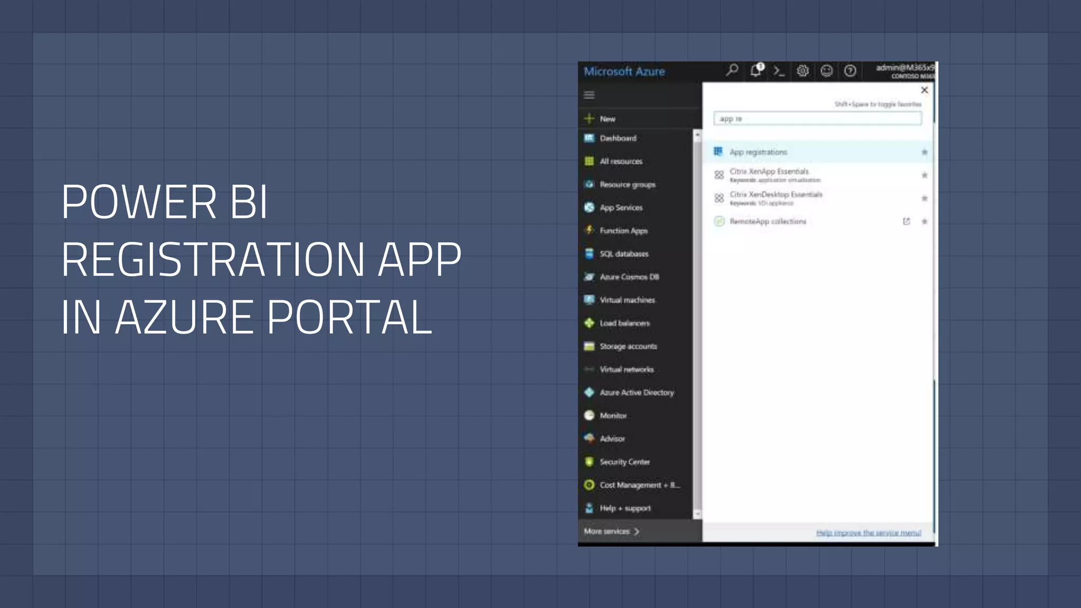Collapse sidebar with the hamburger menu icon
The width and height of the screenshot is (1081, 608).
point(589,95)
